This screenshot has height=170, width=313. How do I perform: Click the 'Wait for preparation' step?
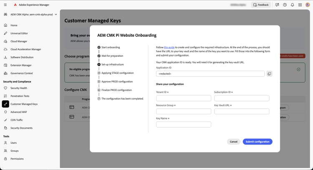click(111, 56)
